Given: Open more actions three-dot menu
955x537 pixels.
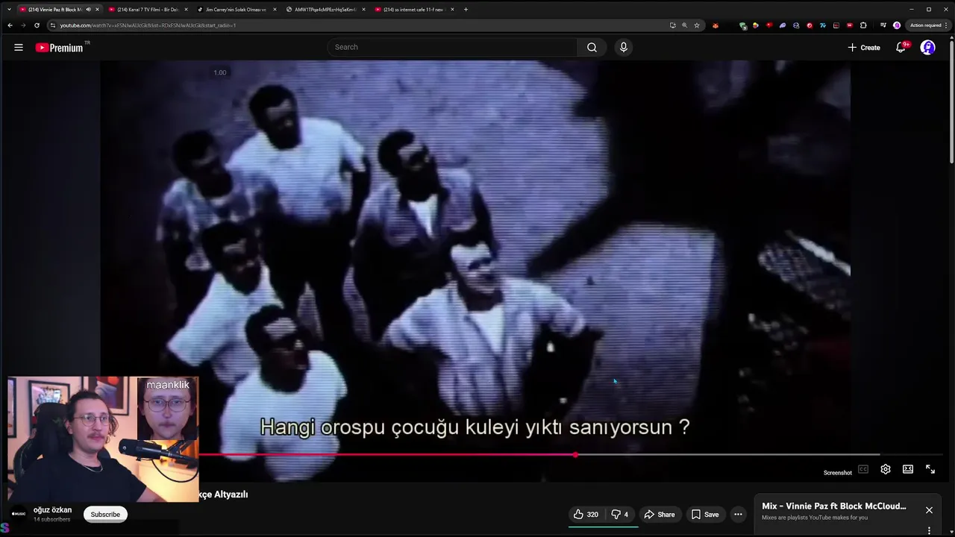Looking at the screenshot, I should coord(738,514).
